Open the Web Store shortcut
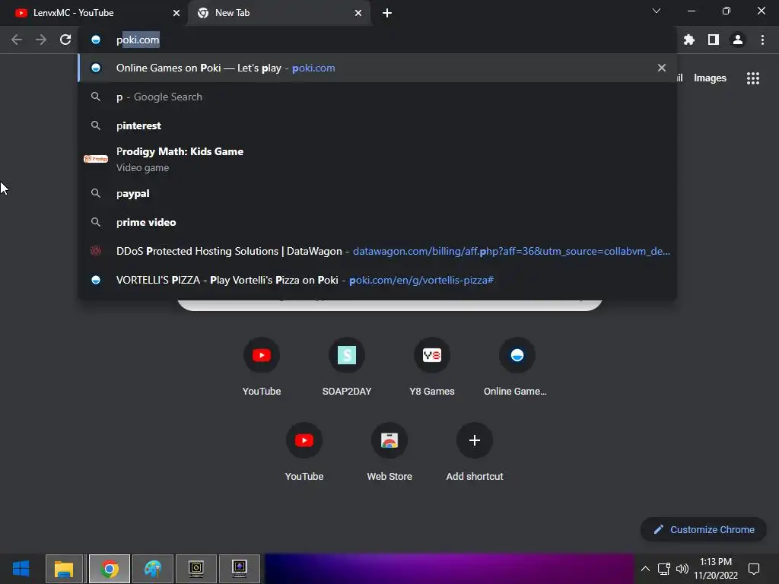779x584 pixels. (389, 452)
